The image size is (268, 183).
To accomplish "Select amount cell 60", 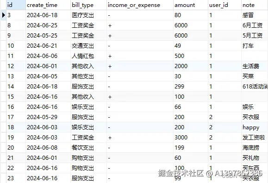I will point(191,158).
